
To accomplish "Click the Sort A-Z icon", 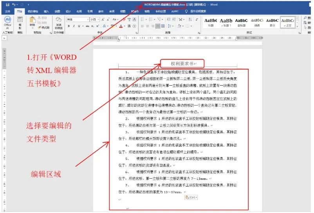I will pyautogui.click(x=190, y=20).
